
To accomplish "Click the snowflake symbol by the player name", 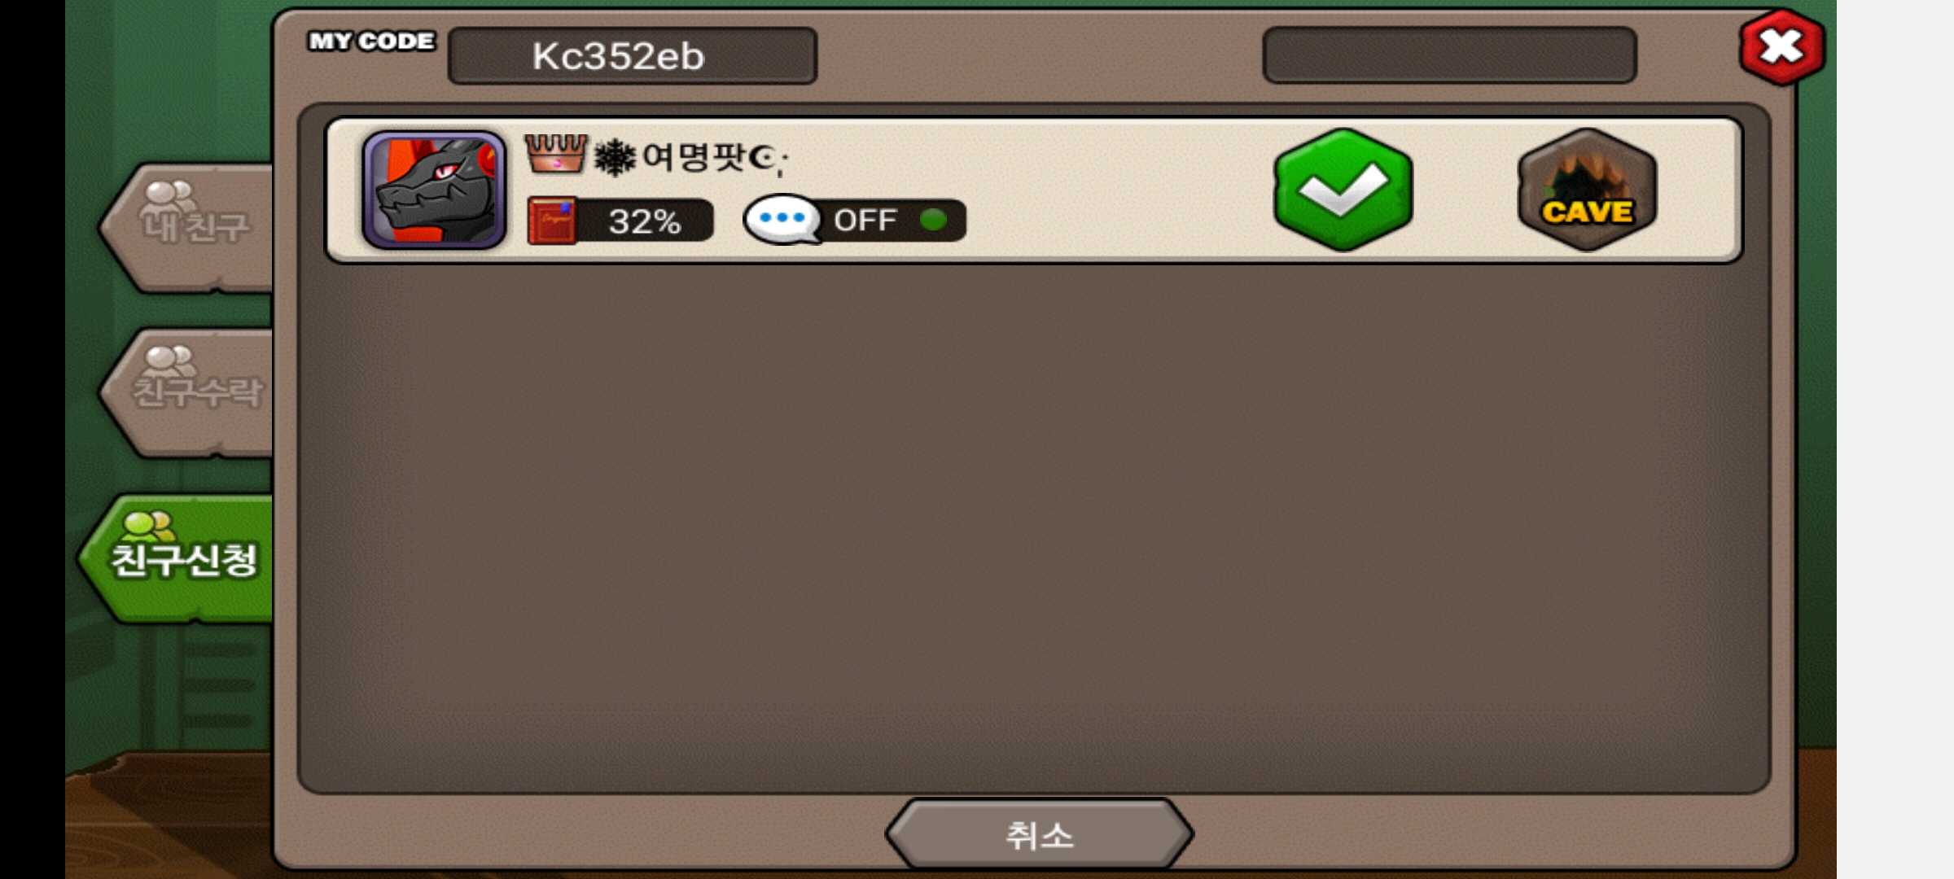I will (615, 157).
